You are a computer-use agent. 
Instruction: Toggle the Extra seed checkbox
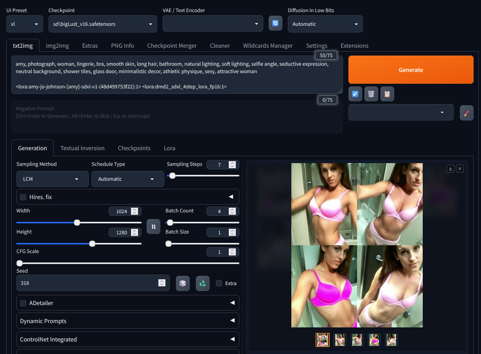219,283
